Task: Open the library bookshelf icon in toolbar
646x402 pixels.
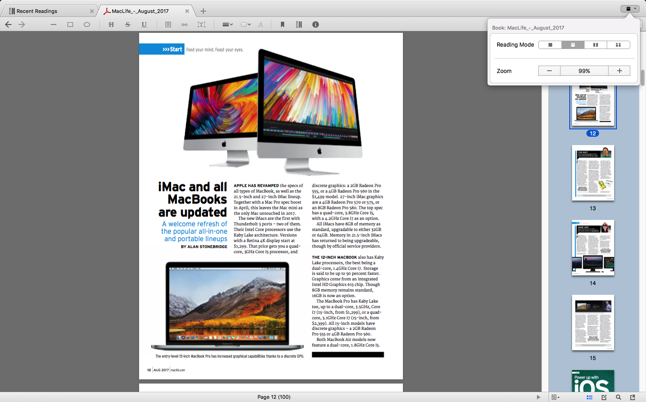Action: (299, 24)
